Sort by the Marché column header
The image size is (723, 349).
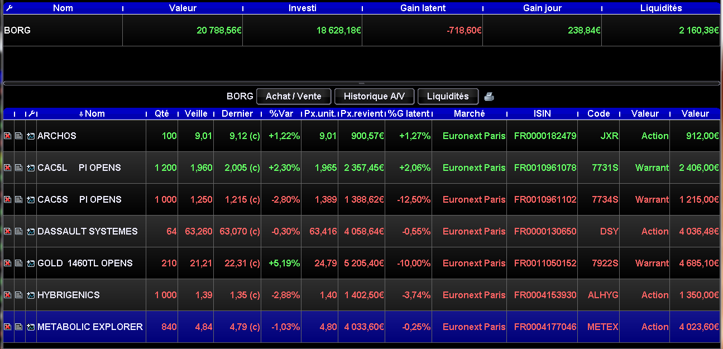[470, 113]
